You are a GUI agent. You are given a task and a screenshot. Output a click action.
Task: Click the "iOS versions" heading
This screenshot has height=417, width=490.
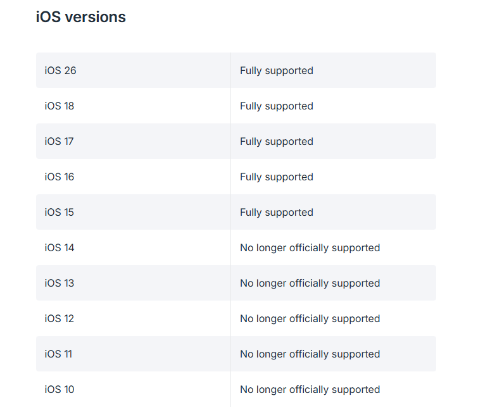click(x=81, y=17)
